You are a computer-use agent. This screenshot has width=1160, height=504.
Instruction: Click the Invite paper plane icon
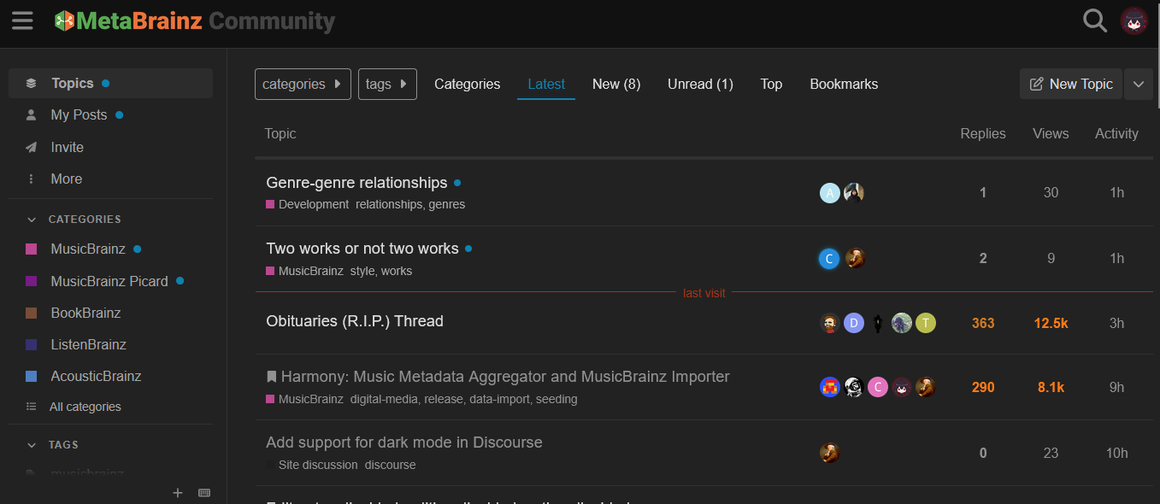coord(32,147)
